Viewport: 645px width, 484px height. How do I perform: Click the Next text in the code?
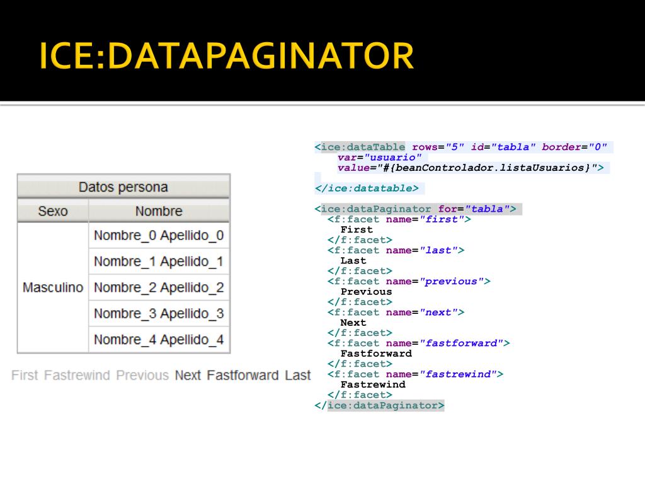353,322
